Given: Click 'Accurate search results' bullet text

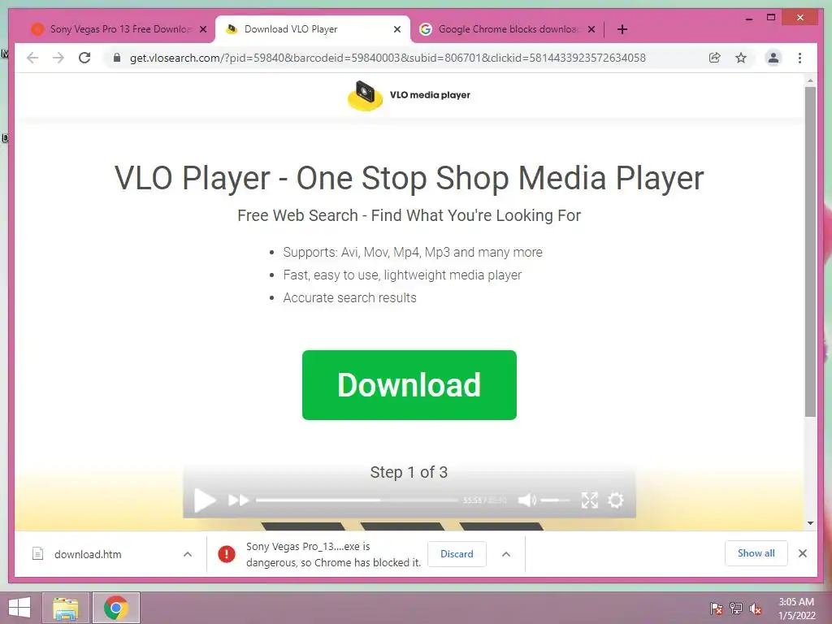Looking at the screenshot, I should point(349,297).
